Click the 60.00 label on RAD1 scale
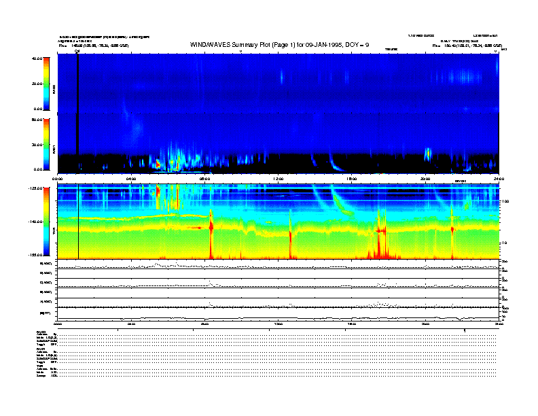Viewport: 538px width, 416px height. 37,120
